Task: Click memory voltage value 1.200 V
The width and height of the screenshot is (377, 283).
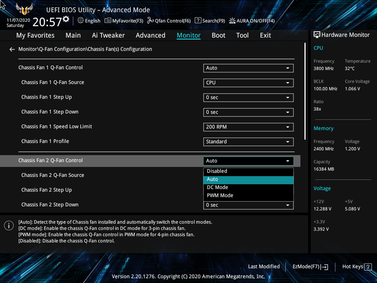Action: click(352, 149)
